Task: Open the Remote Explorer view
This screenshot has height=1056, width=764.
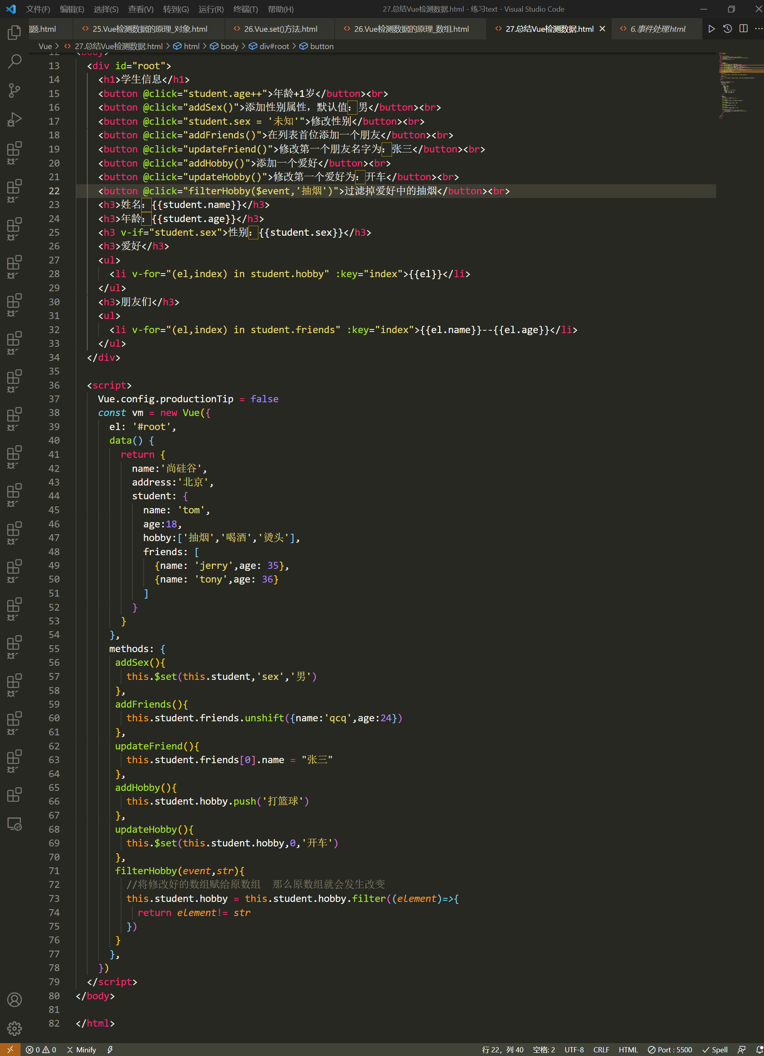Action: coord(14,823)
